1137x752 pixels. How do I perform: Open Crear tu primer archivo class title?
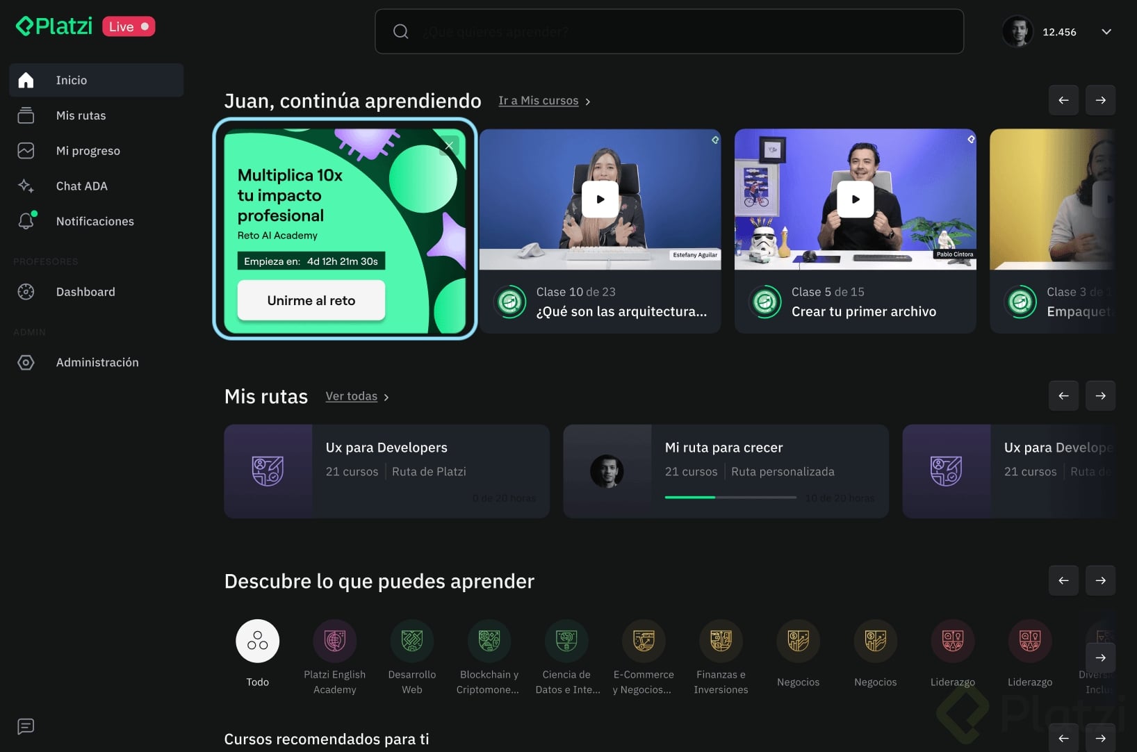pyautogui.click(x=864, y=311)
